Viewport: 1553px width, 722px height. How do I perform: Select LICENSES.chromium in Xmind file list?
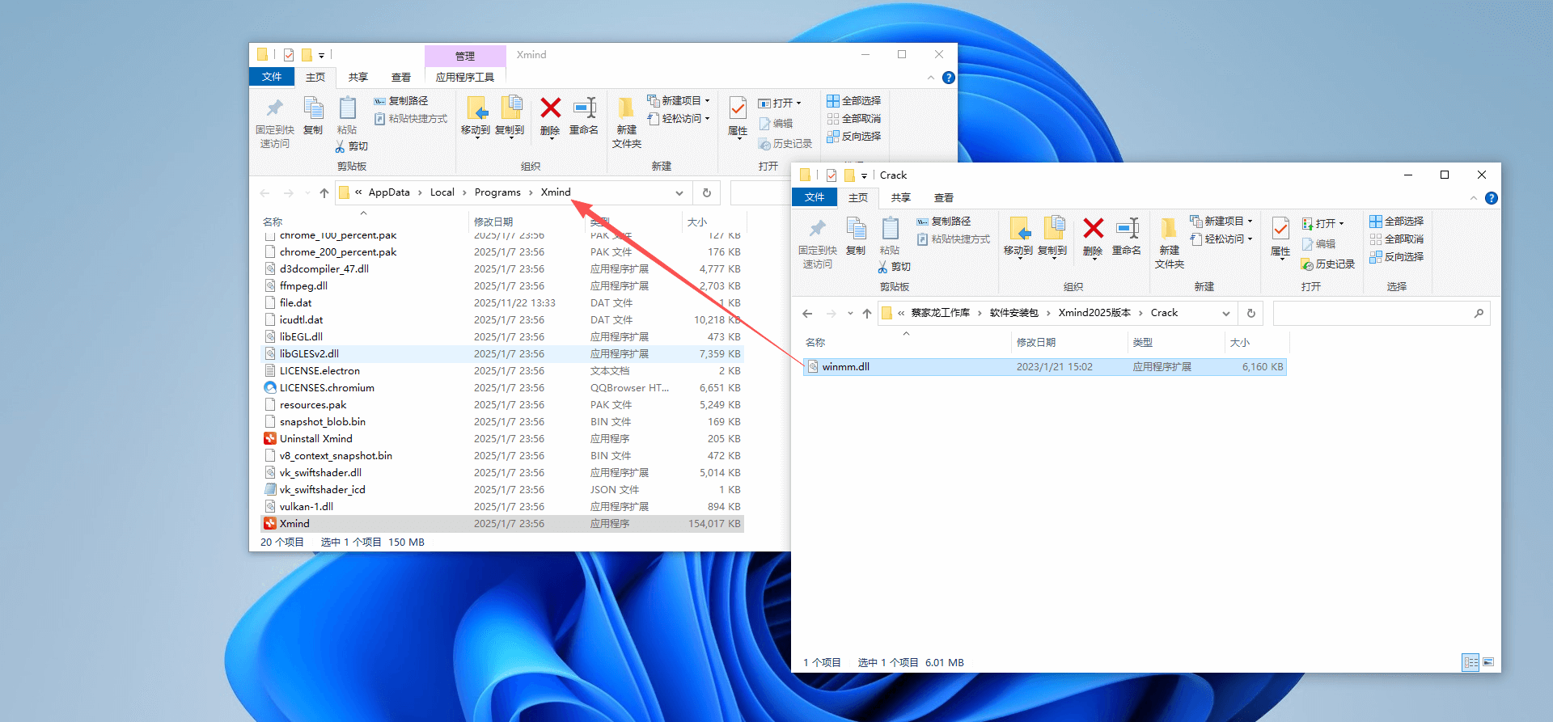502,388
